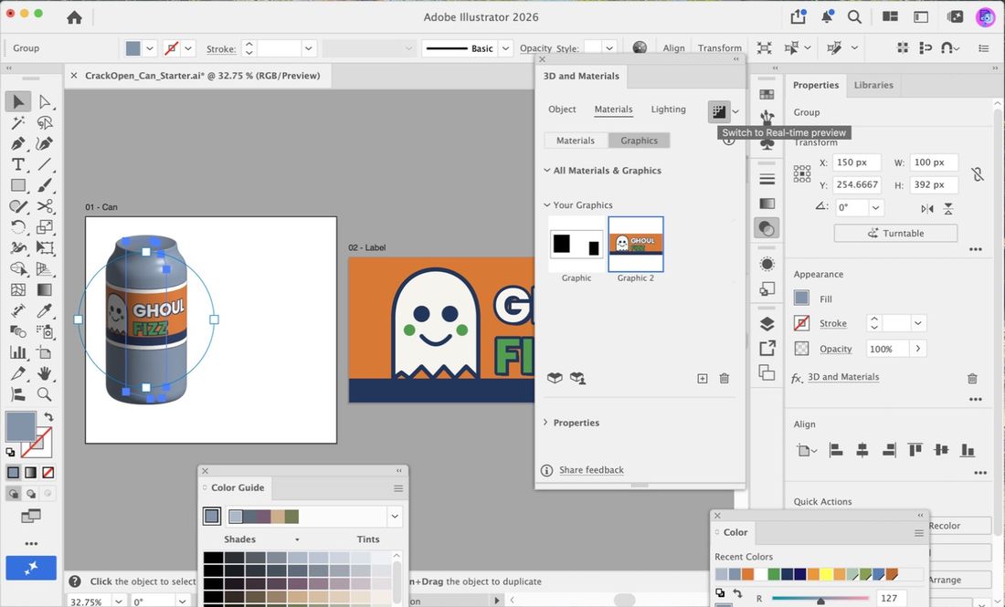The image size is (1005, 607).
Task: Open the notifications bell
Action: click(827, 16)
